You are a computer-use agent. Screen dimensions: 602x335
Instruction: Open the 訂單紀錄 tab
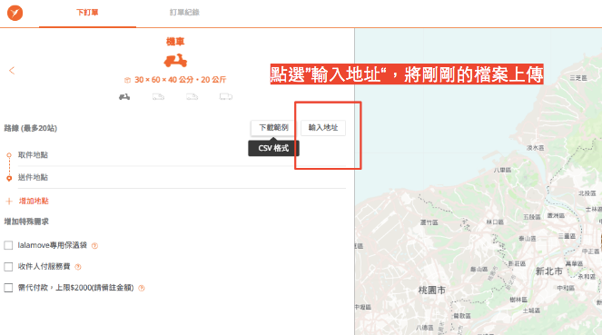pyautogui.click(x=184, y=13)
